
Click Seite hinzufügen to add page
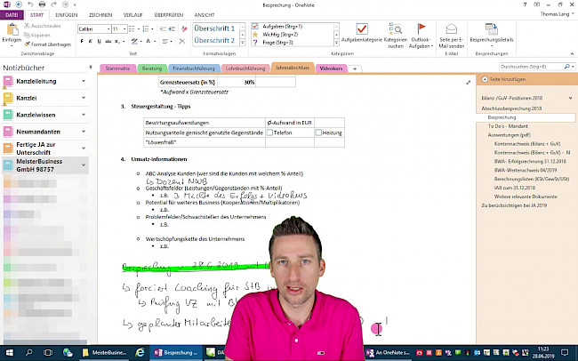point(503,79)
